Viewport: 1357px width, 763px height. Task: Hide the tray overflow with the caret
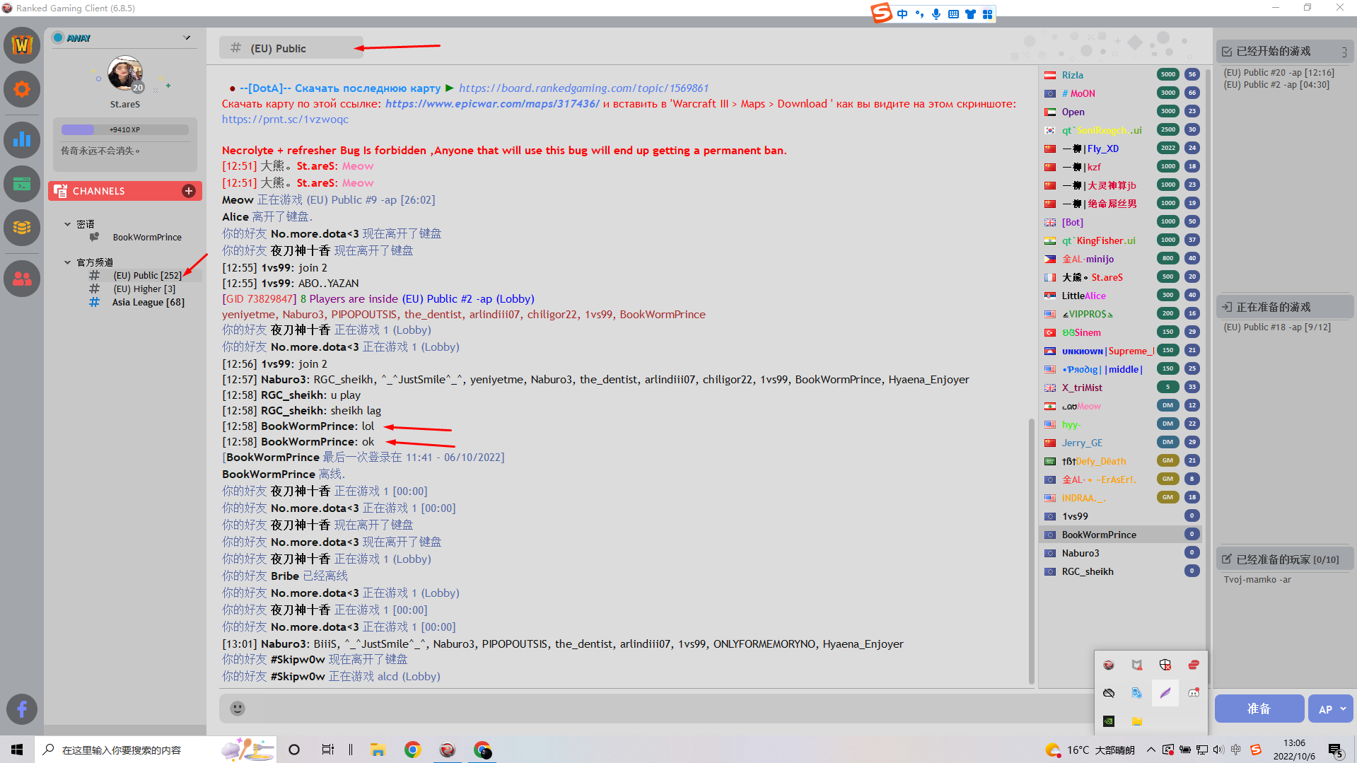(1151, 750)
